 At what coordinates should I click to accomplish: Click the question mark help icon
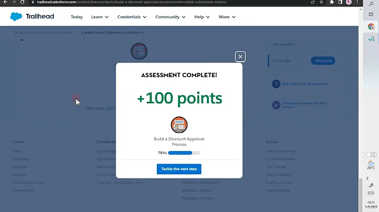click(276, 84)
